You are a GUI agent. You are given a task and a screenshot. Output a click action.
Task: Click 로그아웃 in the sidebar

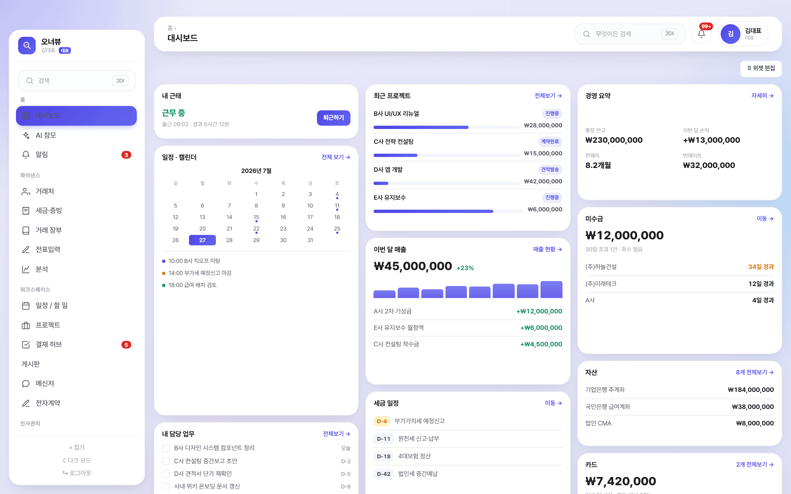(x=77, y=473)
